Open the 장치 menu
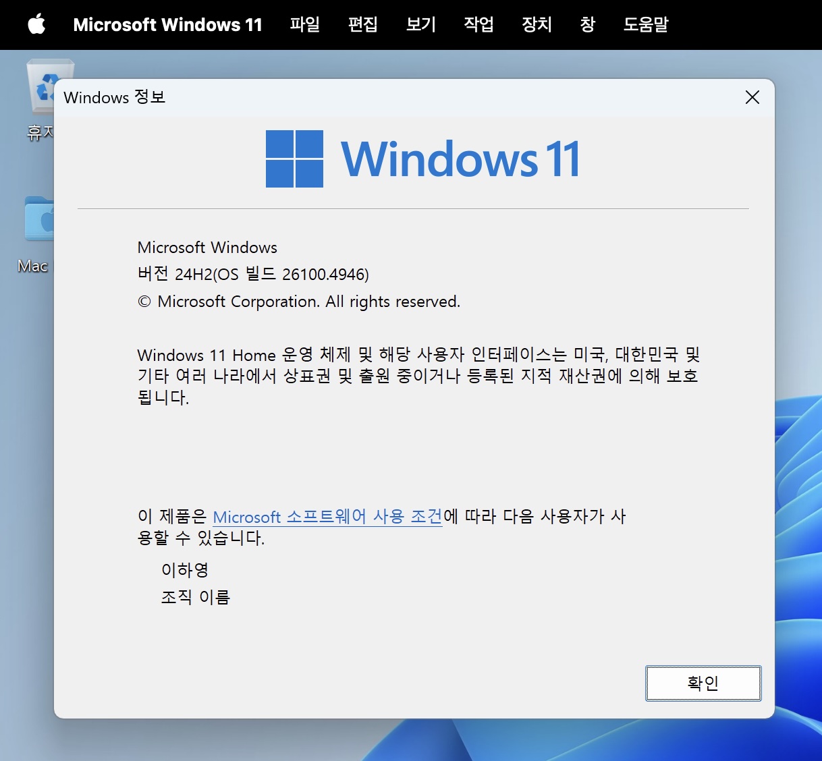Screen dimensions: 822x761 (x=537, y=25)
